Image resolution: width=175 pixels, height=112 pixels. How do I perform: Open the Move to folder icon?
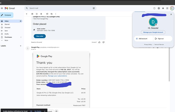[x=51, y=14]
